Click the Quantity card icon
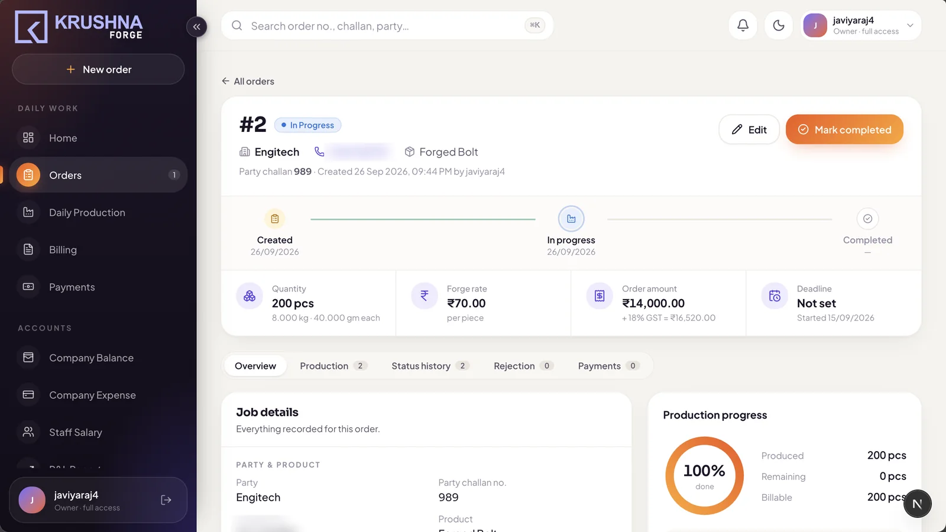This screenshot has height=532, width=946. pyautogui.click(x=250, y=296)
